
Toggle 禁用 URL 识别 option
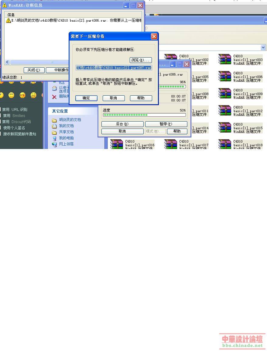click(x=15, y=109)
